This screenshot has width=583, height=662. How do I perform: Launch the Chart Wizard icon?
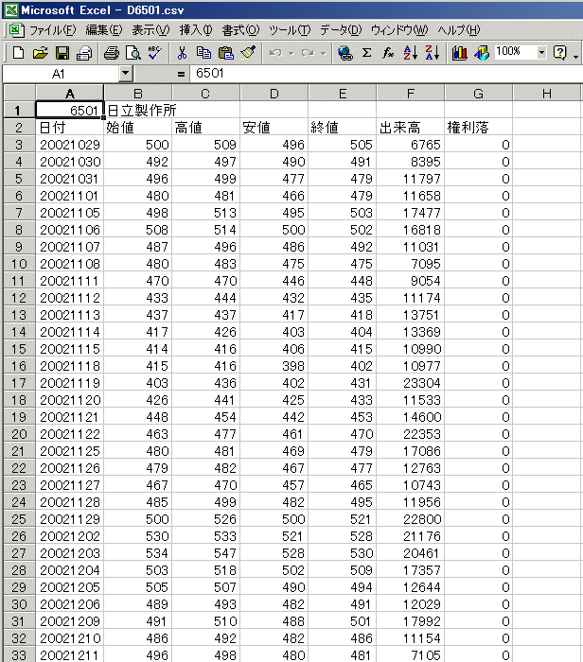459,53
